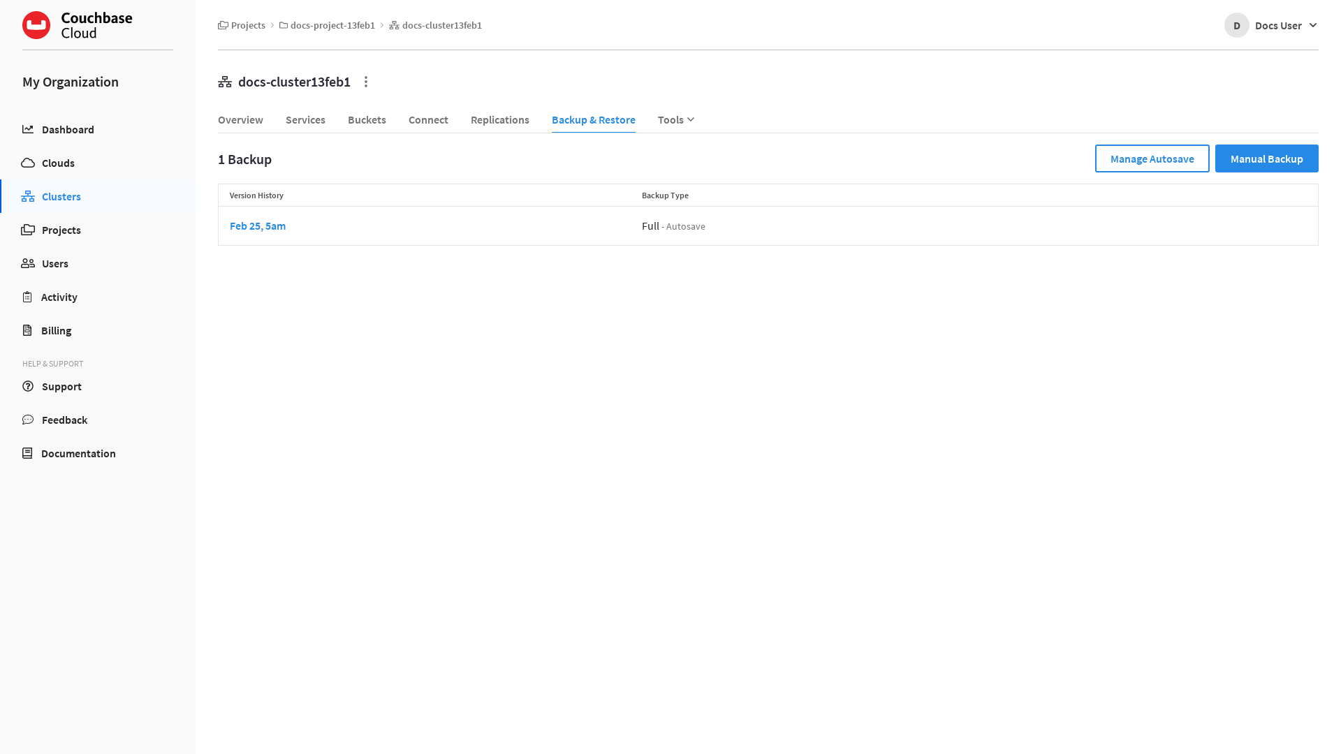
Task: Click the Docs User avatar circle
Action: (x=1236, y=25)
